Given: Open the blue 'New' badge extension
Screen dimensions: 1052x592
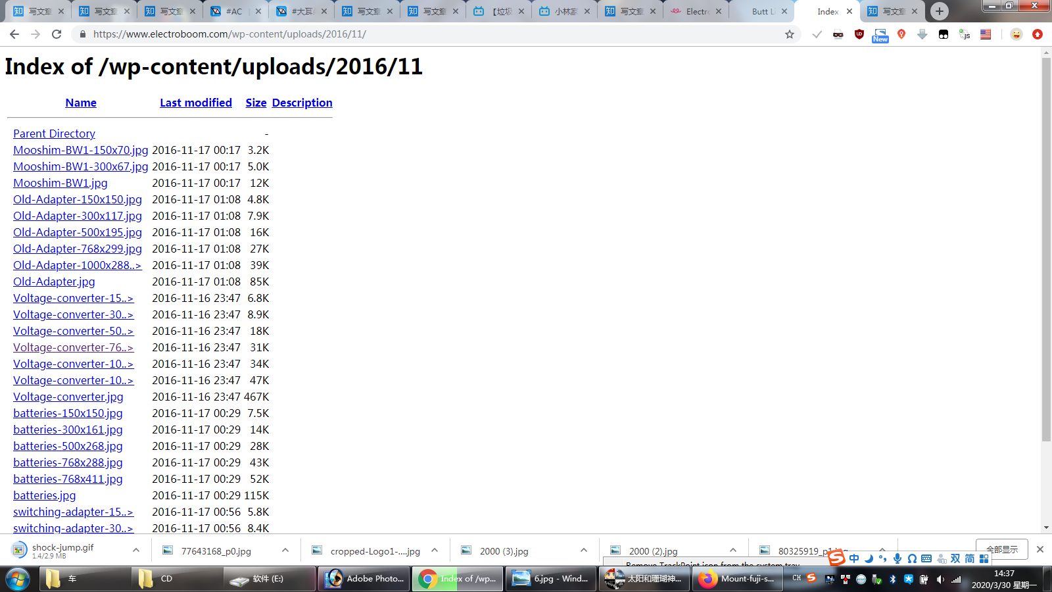Looking at the screenshot, I should pyautogui.click(x=880, y=35).
